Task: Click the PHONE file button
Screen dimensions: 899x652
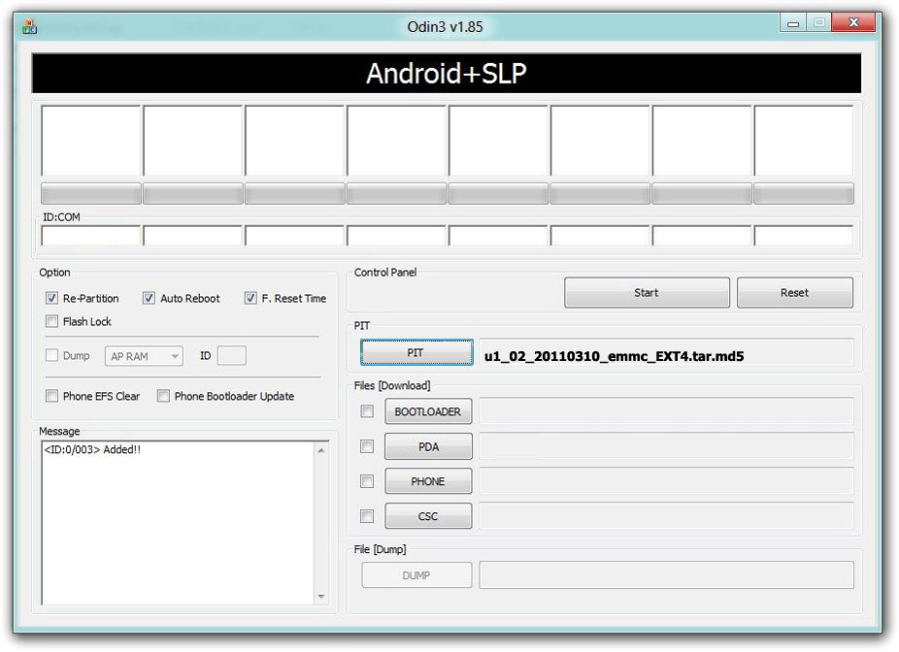Action: click(428, 481)
